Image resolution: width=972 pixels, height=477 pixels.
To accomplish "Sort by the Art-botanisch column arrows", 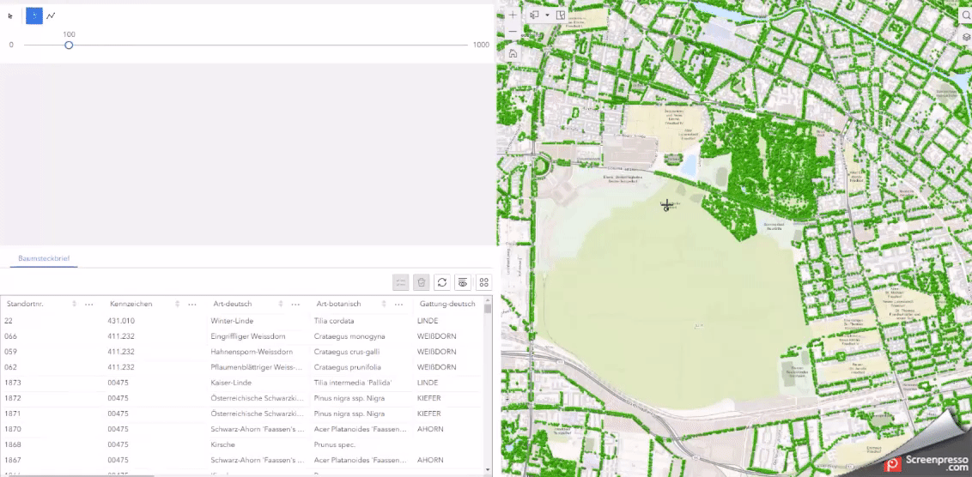I will pyautogui.click(x=385, y=305).
